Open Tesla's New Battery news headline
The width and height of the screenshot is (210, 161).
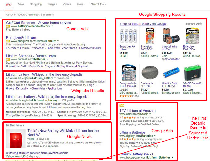[63, 133]
